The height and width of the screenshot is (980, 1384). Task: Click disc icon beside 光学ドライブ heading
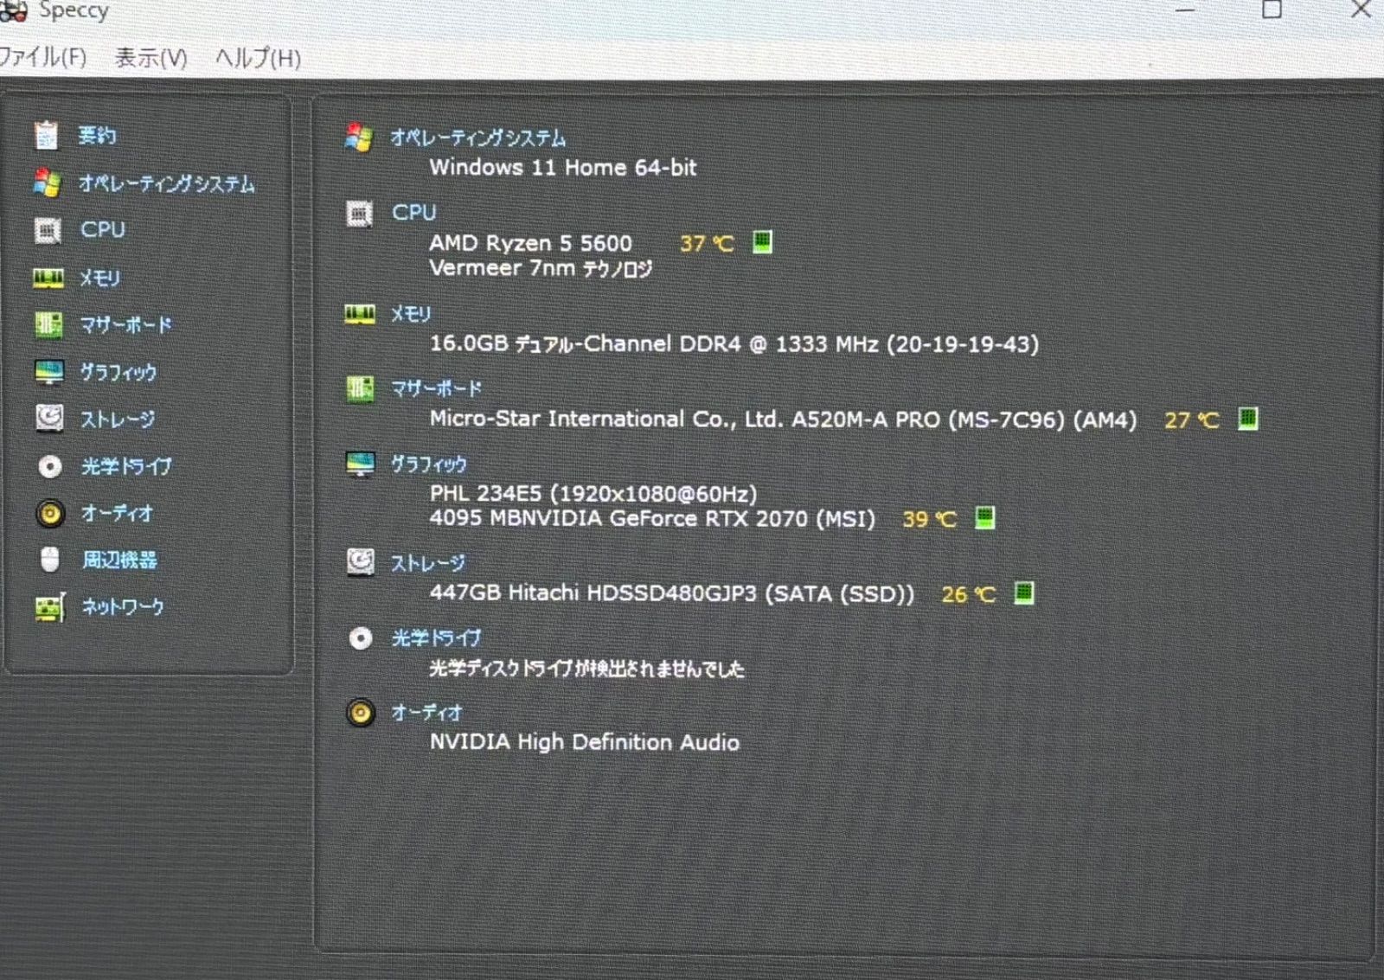pyautogui.click(x=360, y=638)
